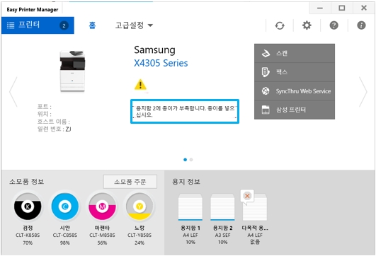The height and width of the screenshot is (256, 376).
Task: Select the first page indicator dot
Action: 185,160
